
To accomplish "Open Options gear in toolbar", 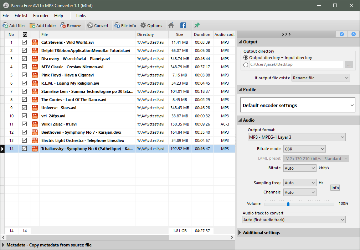I will tap(143, 26).
